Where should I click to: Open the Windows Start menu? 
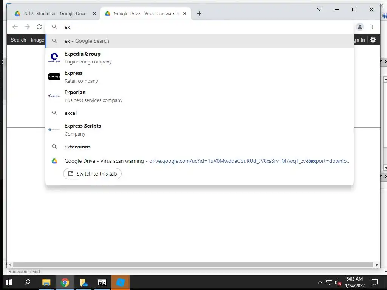pyautogui.click(x=9, y=282)
